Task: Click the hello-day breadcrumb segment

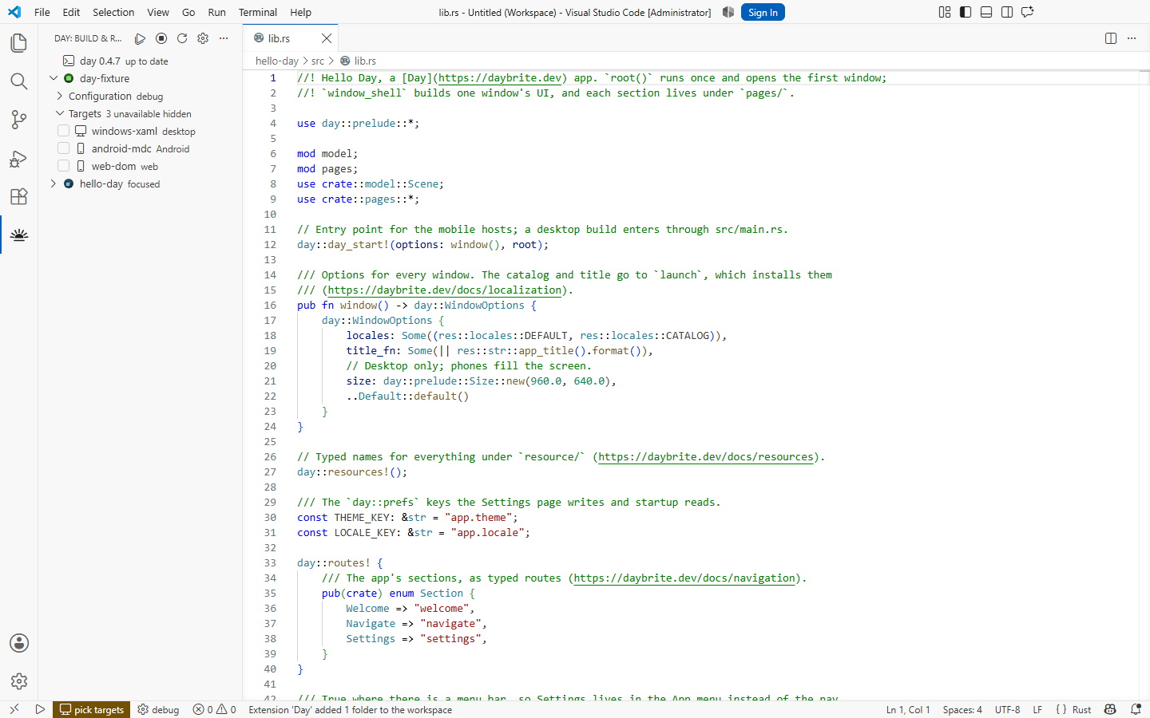Action: (277, 61)
